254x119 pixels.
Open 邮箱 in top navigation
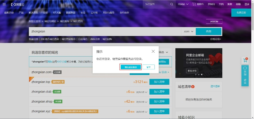tap(238, 4)
